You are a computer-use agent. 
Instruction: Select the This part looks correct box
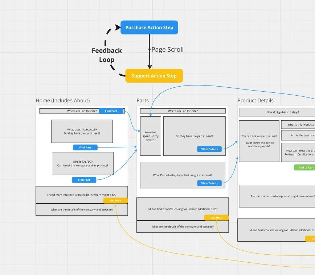point(259,141)
